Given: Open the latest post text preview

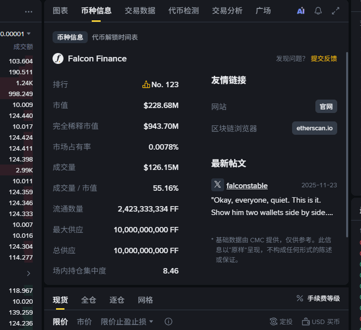Looking at the screenshot, I should [x=272, y=206].
